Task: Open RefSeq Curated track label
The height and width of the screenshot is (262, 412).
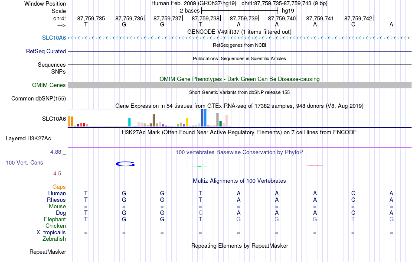Action: coord(46,51)
